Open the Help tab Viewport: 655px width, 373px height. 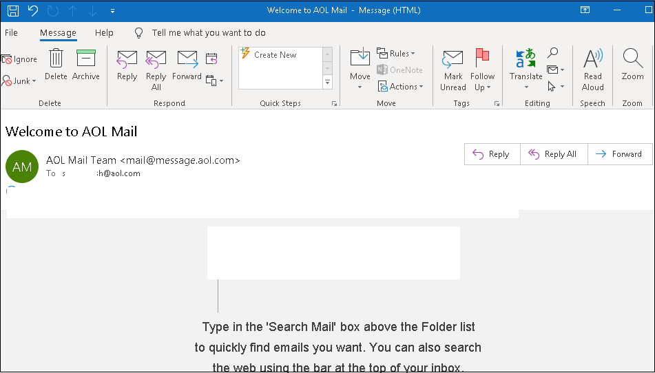tap(104, 32)
